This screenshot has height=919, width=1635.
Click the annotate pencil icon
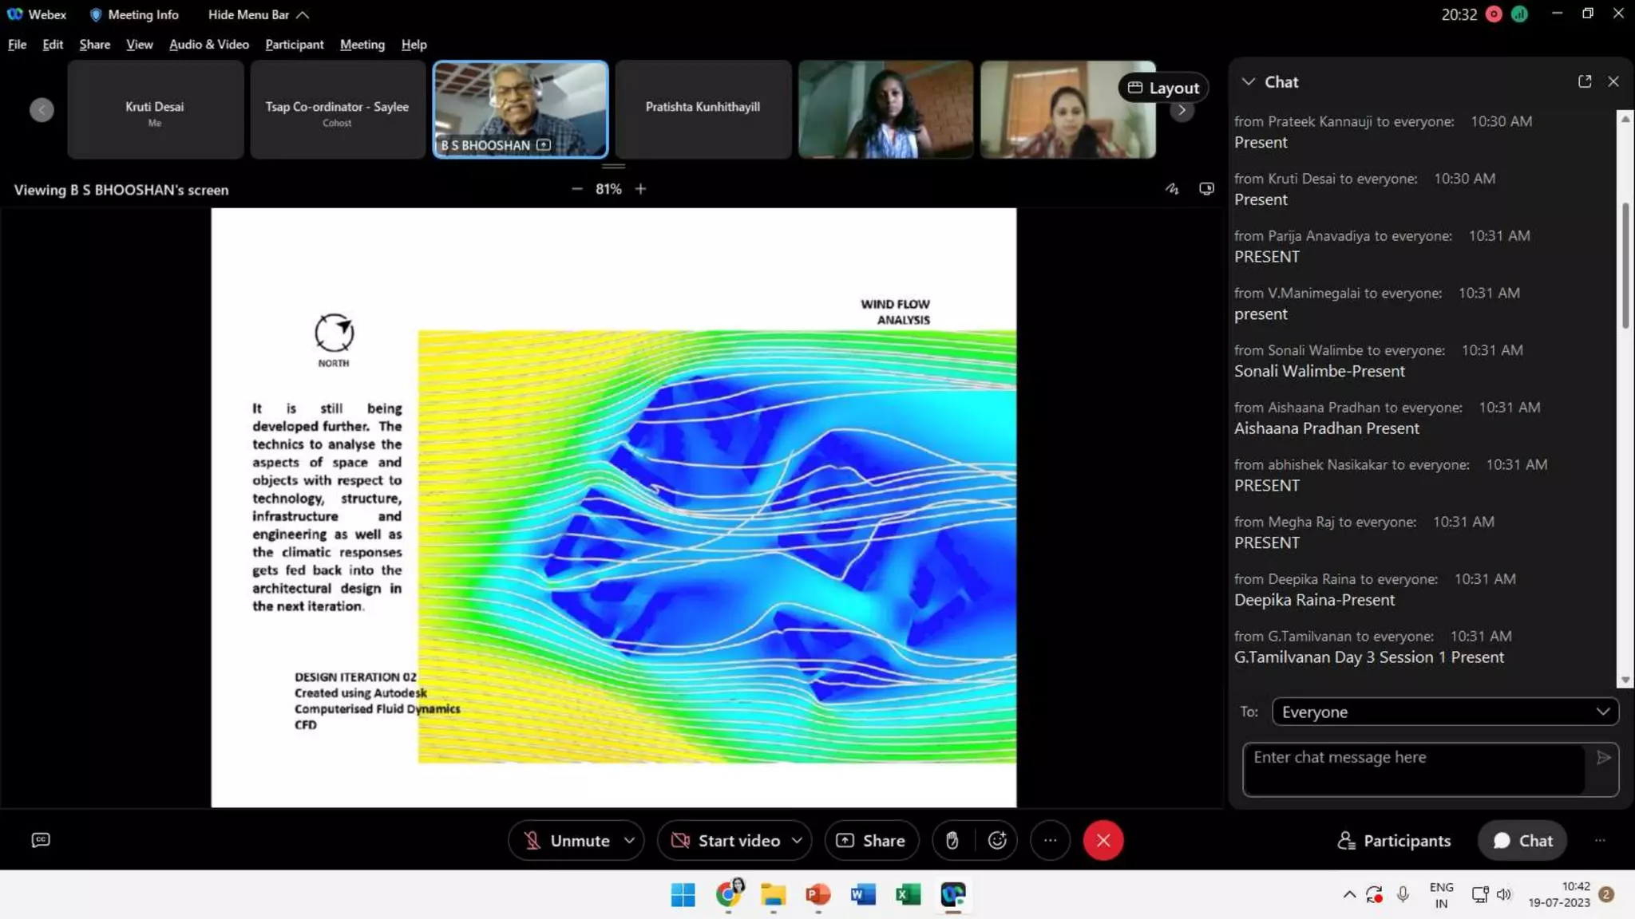pos(1172,189)
